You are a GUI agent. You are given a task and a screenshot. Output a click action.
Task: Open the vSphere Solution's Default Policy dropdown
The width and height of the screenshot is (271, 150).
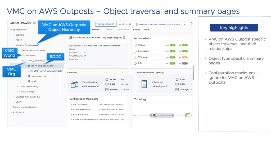pyautogui.click(x=160, y=25)
